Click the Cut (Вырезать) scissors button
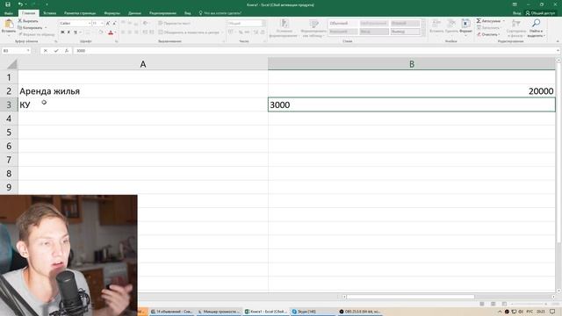 pos(27,21)
